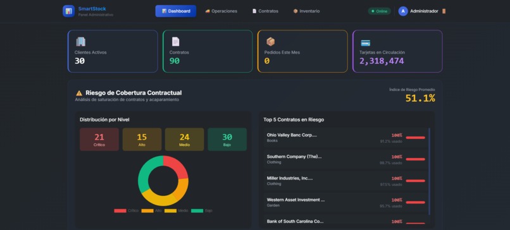Click the 95.7% usado text
Viewport: 510px width, 230px height.
tap(391, 206)
